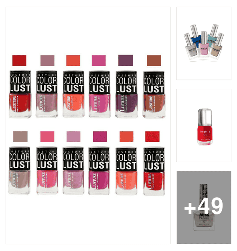Pick the coral orange swatch in top row
Screen dimensions: 237x251
coord(73,61)
